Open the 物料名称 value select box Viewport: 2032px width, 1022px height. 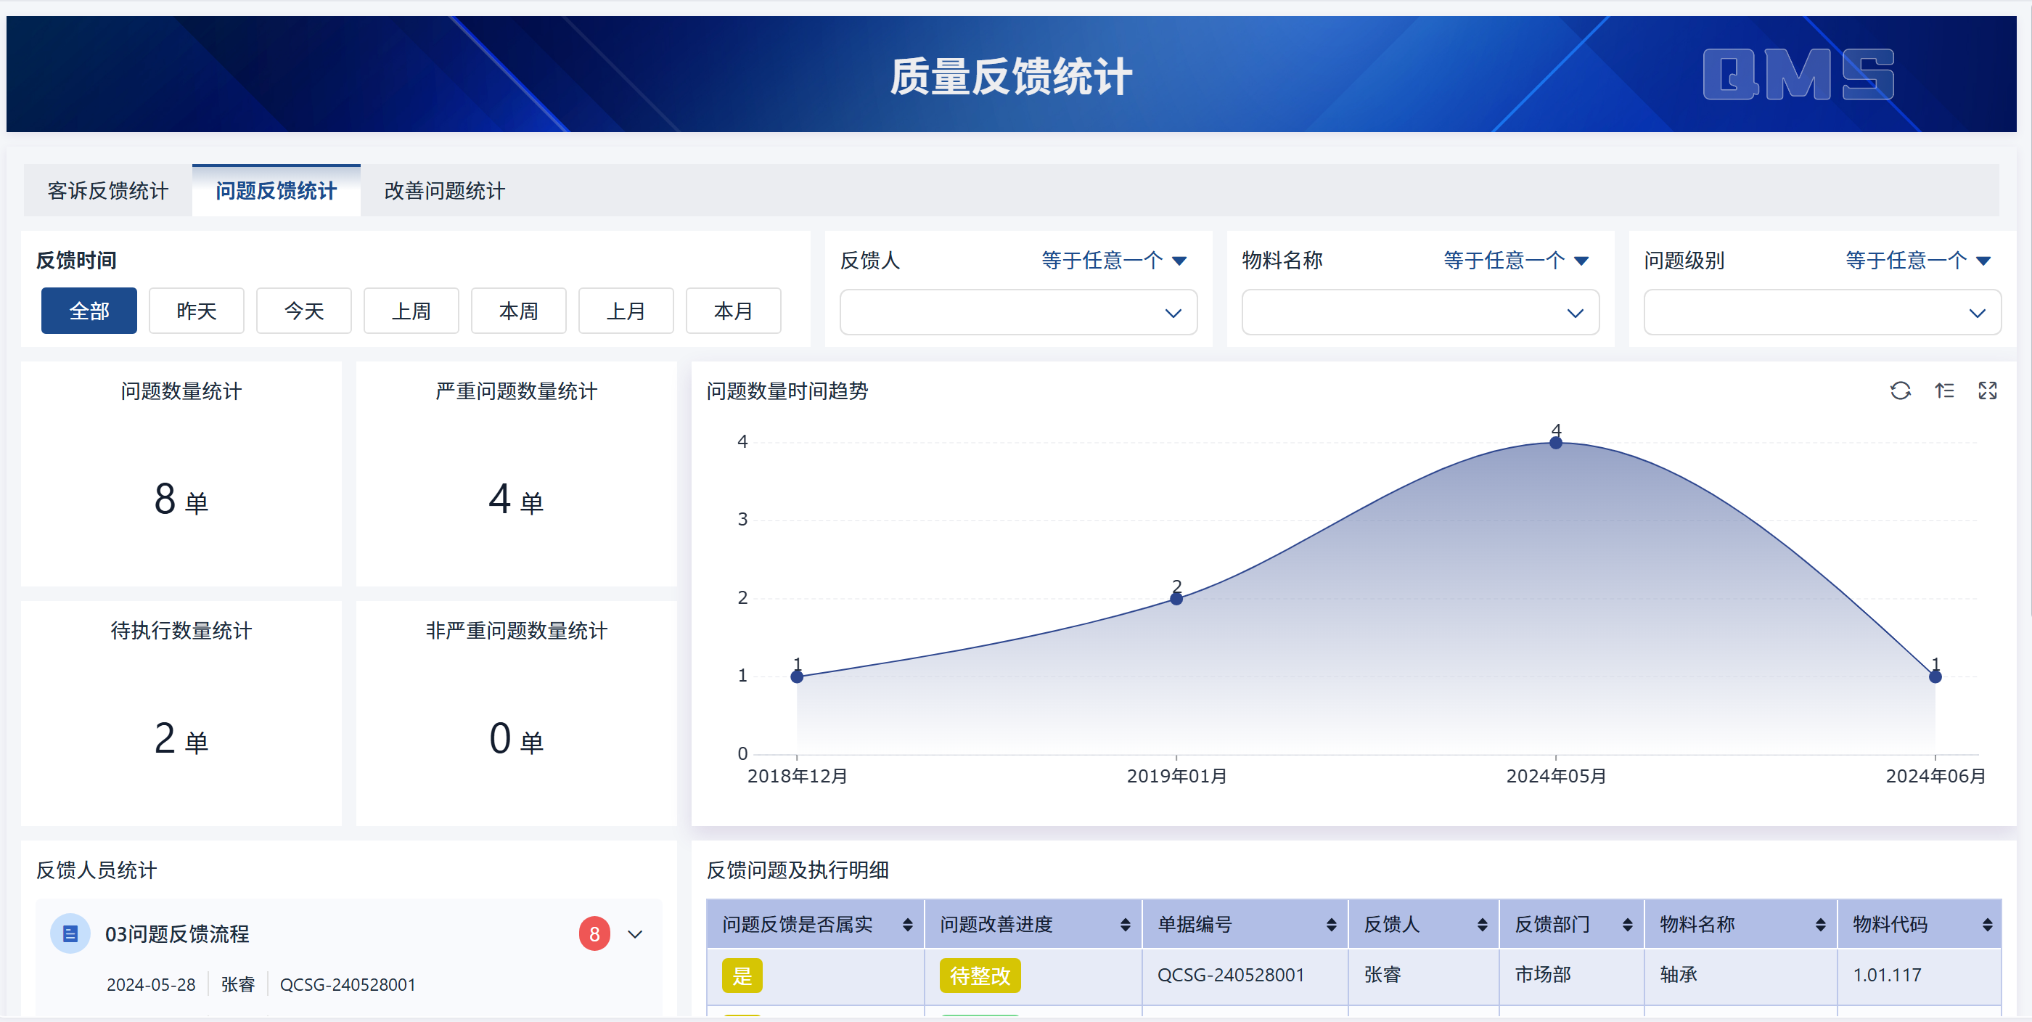[x=1420, y=313]
